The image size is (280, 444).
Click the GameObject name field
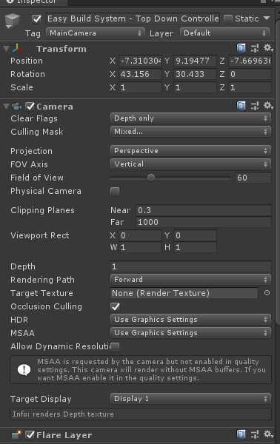click(133, 18)
